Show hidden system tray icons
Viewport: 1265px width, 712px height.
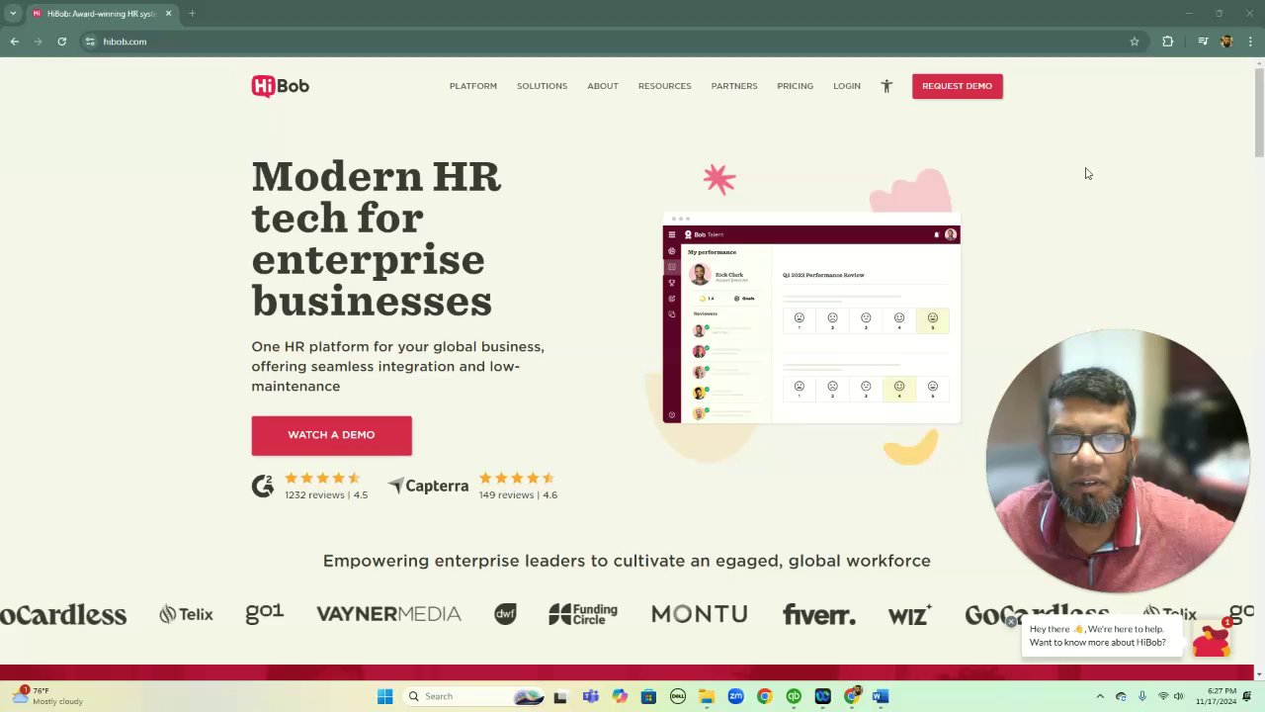point(1100,696)
